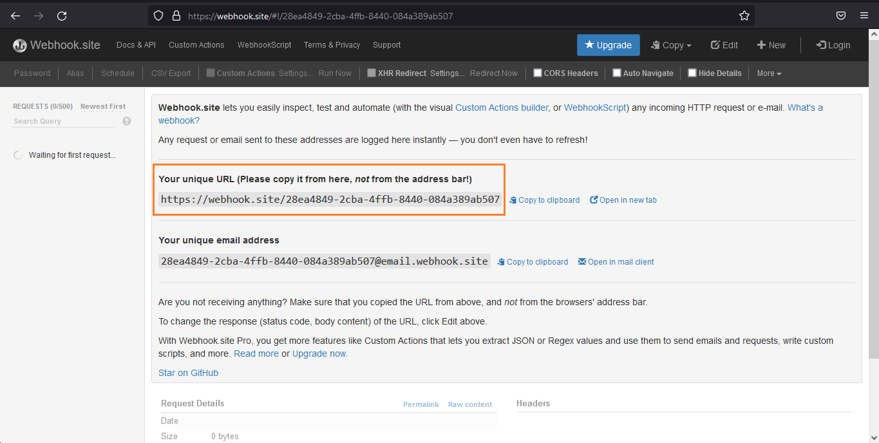Viewport: 879px width, 443px height.
Task: Open the Permalink for request details
Action: tap(421, 404)
